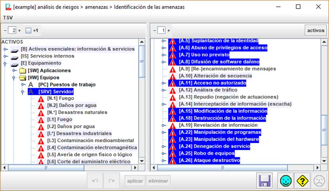Click the activos button
This screenshot has height=191, width=329.
[x=315, y=30]
